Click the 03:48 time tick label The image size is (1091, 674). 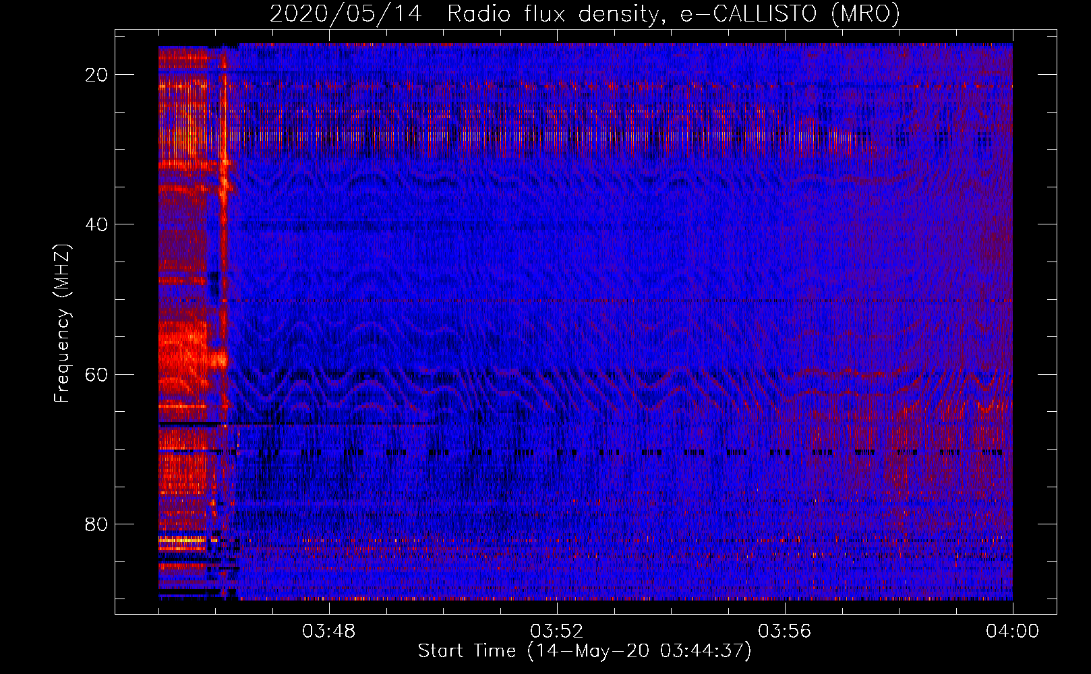pos(329,632)
